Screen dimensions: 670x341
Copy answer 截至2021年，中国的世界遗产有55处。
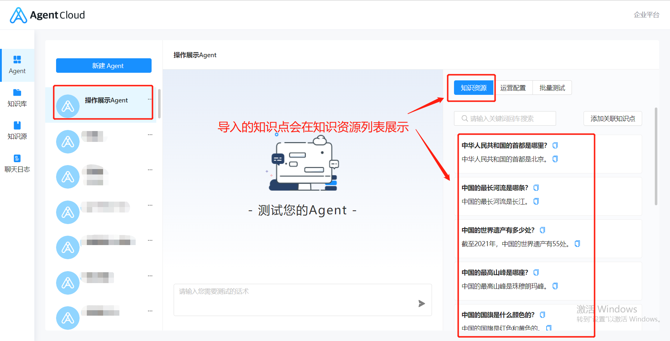tap(577, 244)
